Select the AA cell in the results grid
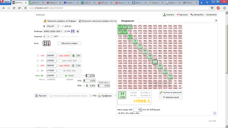This screenshot has width=228, height=128. pos(120,27)
